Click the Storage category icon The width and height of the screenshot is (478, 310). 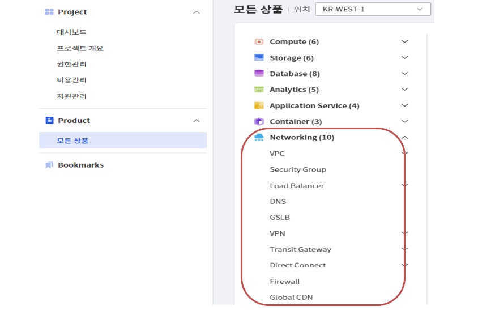click(x=259, y=58)
